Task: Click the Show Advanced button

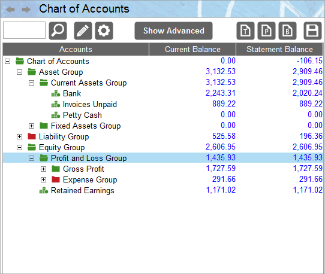Action: click(x=173, y=31)
